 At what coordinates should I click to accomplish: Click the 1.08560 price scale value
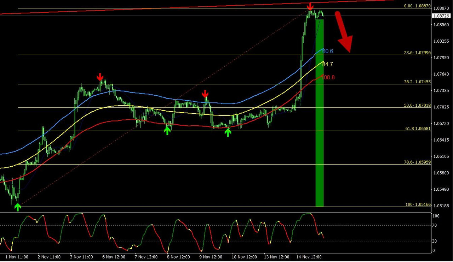441,25
